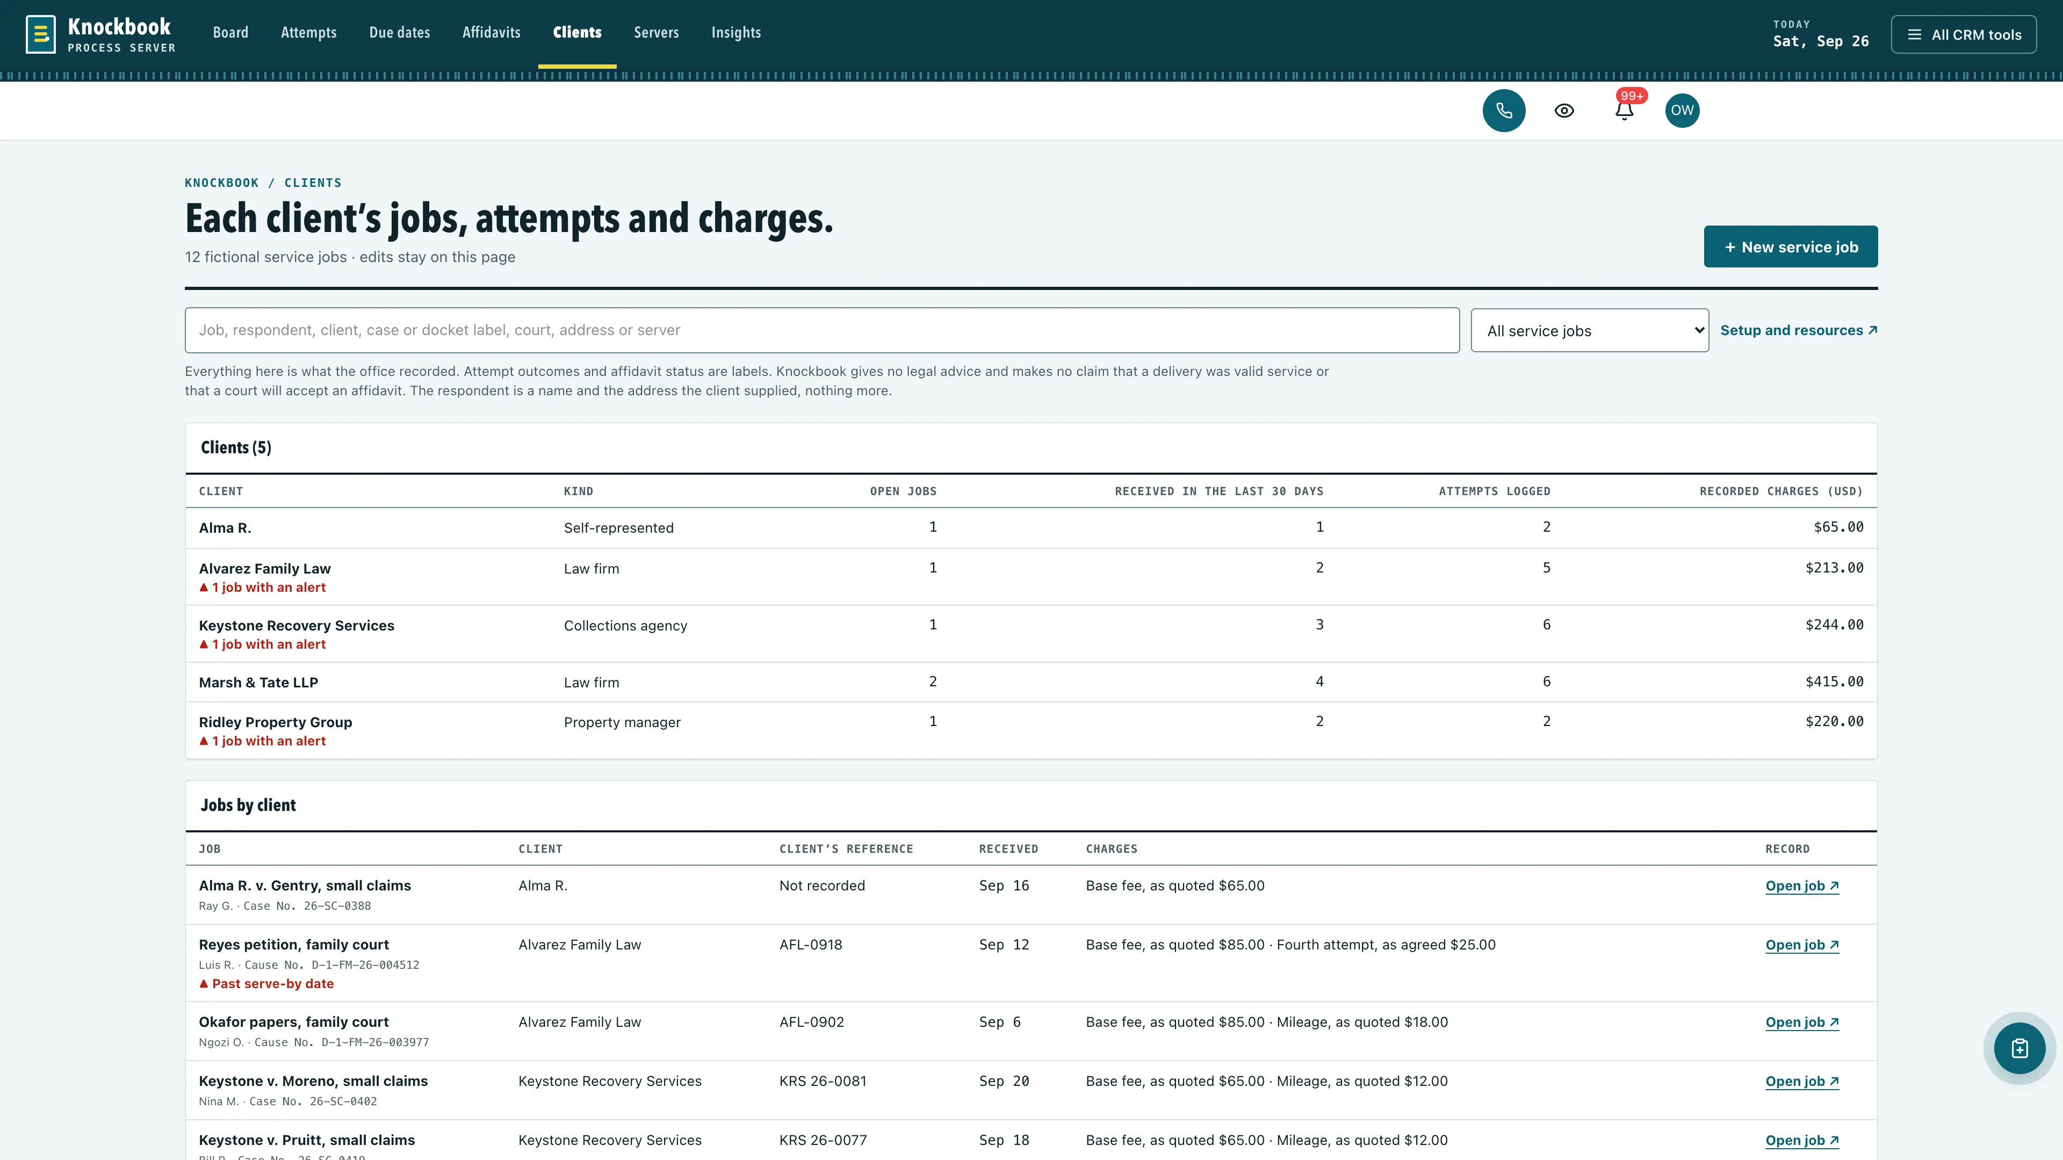Open the Insights tab
Viewport: 2063px width, 1160px height.
[736, 33]
